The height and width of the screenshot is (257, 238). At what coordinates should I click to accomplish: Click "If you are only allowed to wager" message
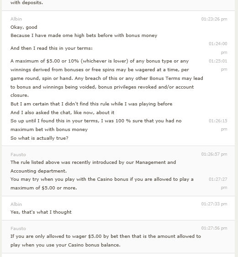tap(106, 241)
